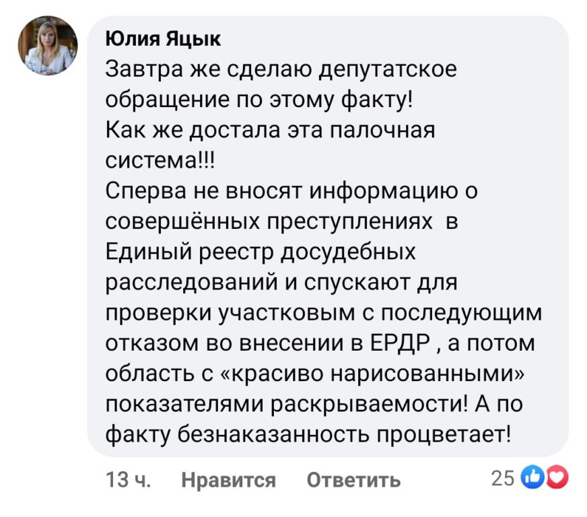Click Ответить to reply

click(353, 479)
